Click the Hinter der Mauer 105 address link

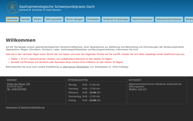(18, 84)
